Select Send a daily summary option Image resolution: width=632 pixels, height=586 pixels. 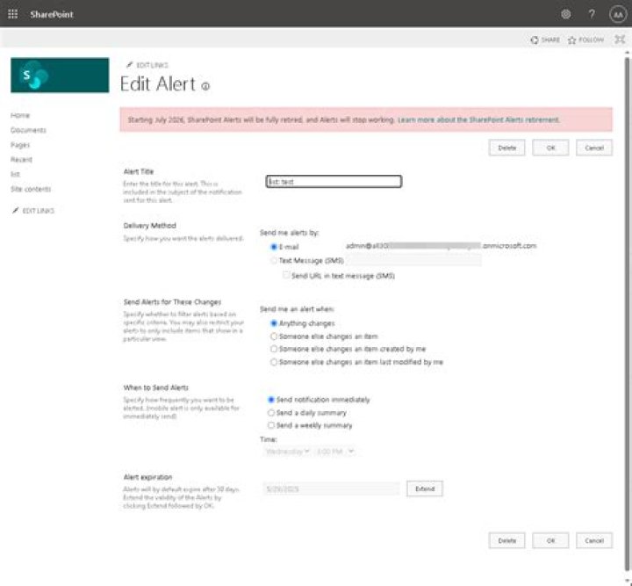pos(271,413)
